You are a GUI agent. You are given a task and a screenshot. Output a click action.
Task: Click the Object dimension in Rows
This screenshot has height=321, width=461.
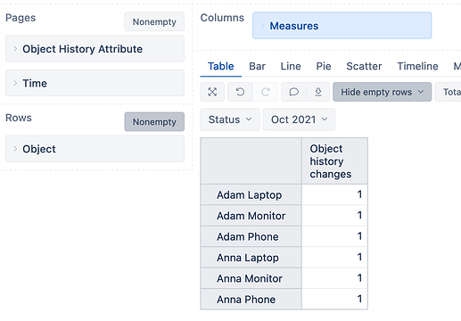(95, 149)
